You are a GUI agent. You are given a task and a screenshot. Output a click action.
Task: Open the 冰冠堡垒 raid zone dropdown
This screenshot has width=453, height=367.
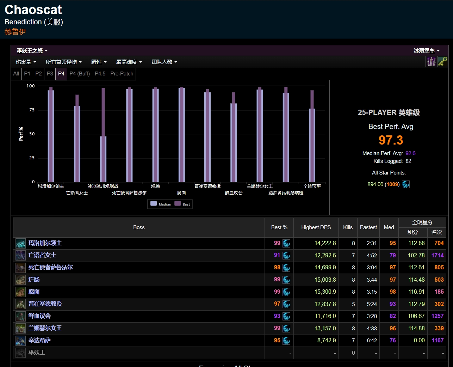coord(427,51)
